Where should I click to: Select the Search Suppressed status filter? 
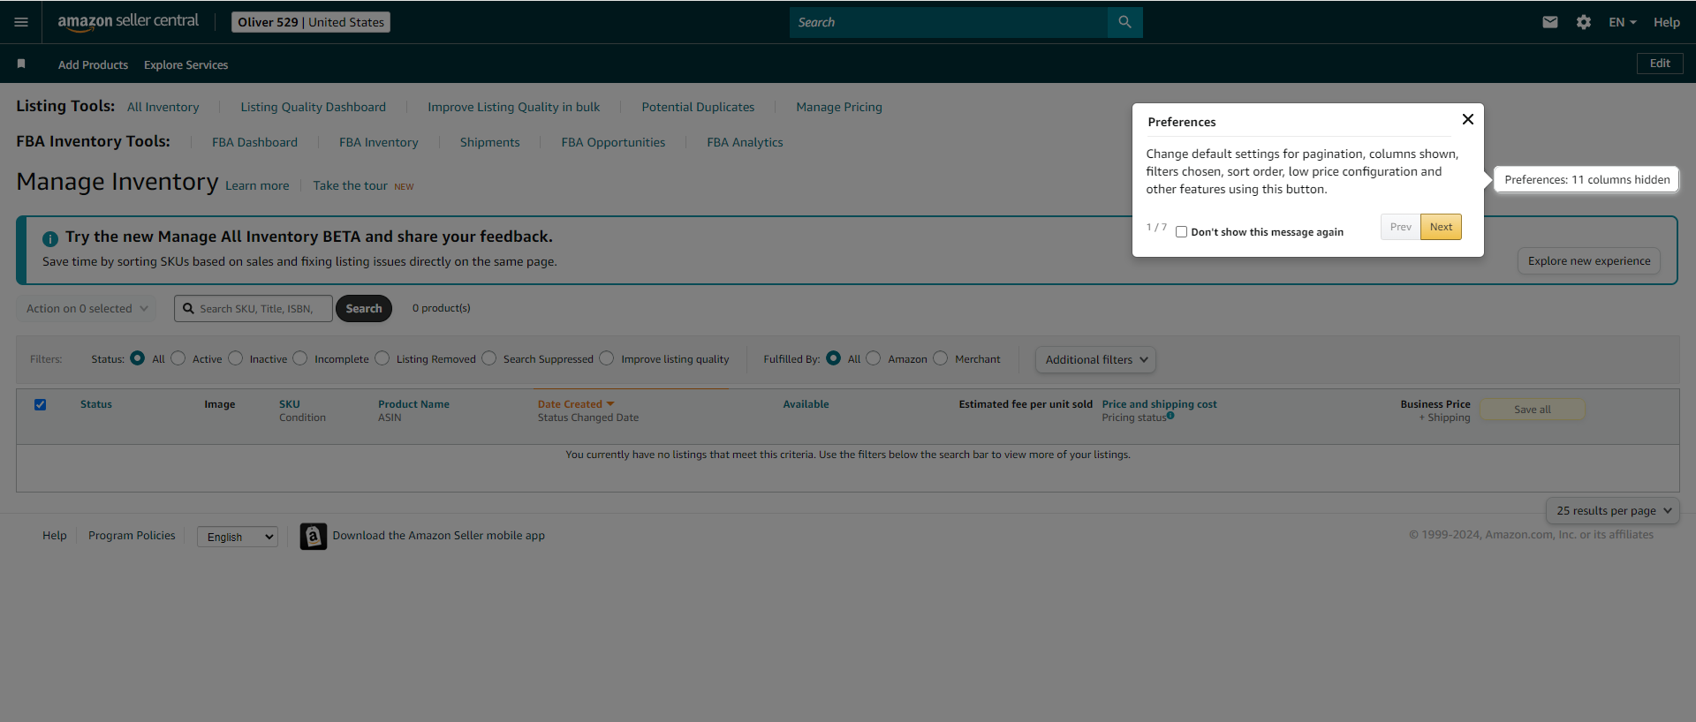(488, 358)
